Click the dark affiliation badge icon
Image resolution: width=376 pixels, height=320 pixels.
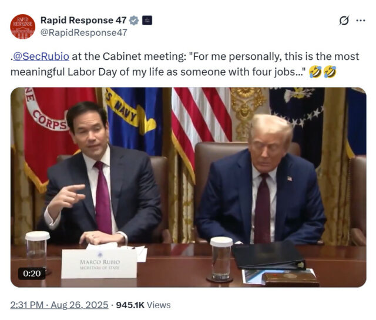147,21
